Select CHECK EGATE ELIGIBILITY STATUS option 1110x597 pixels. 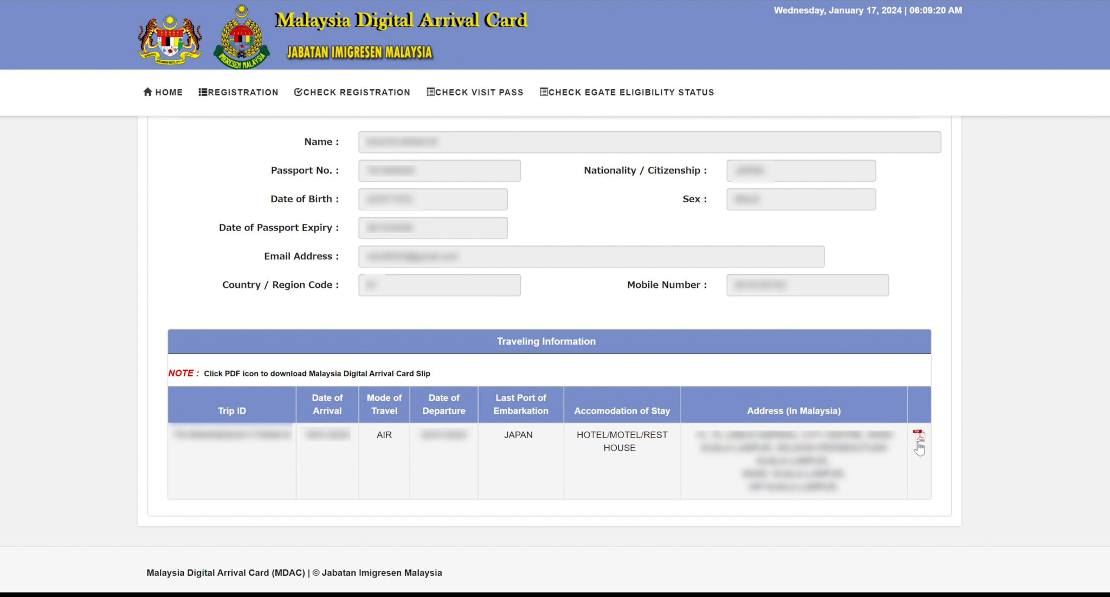627,92
